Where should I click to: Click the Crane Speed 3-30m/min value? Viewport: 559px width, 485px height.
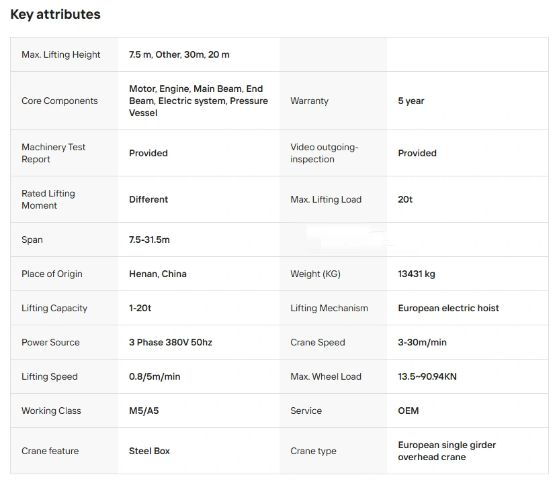(x=422, y=342)
